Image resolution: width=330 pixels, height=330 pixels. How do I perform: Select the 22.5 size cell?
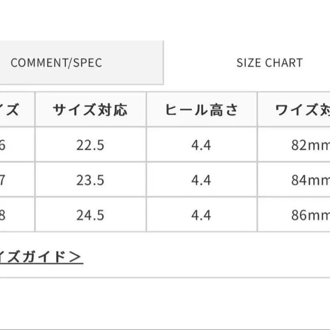pos(91,145)
